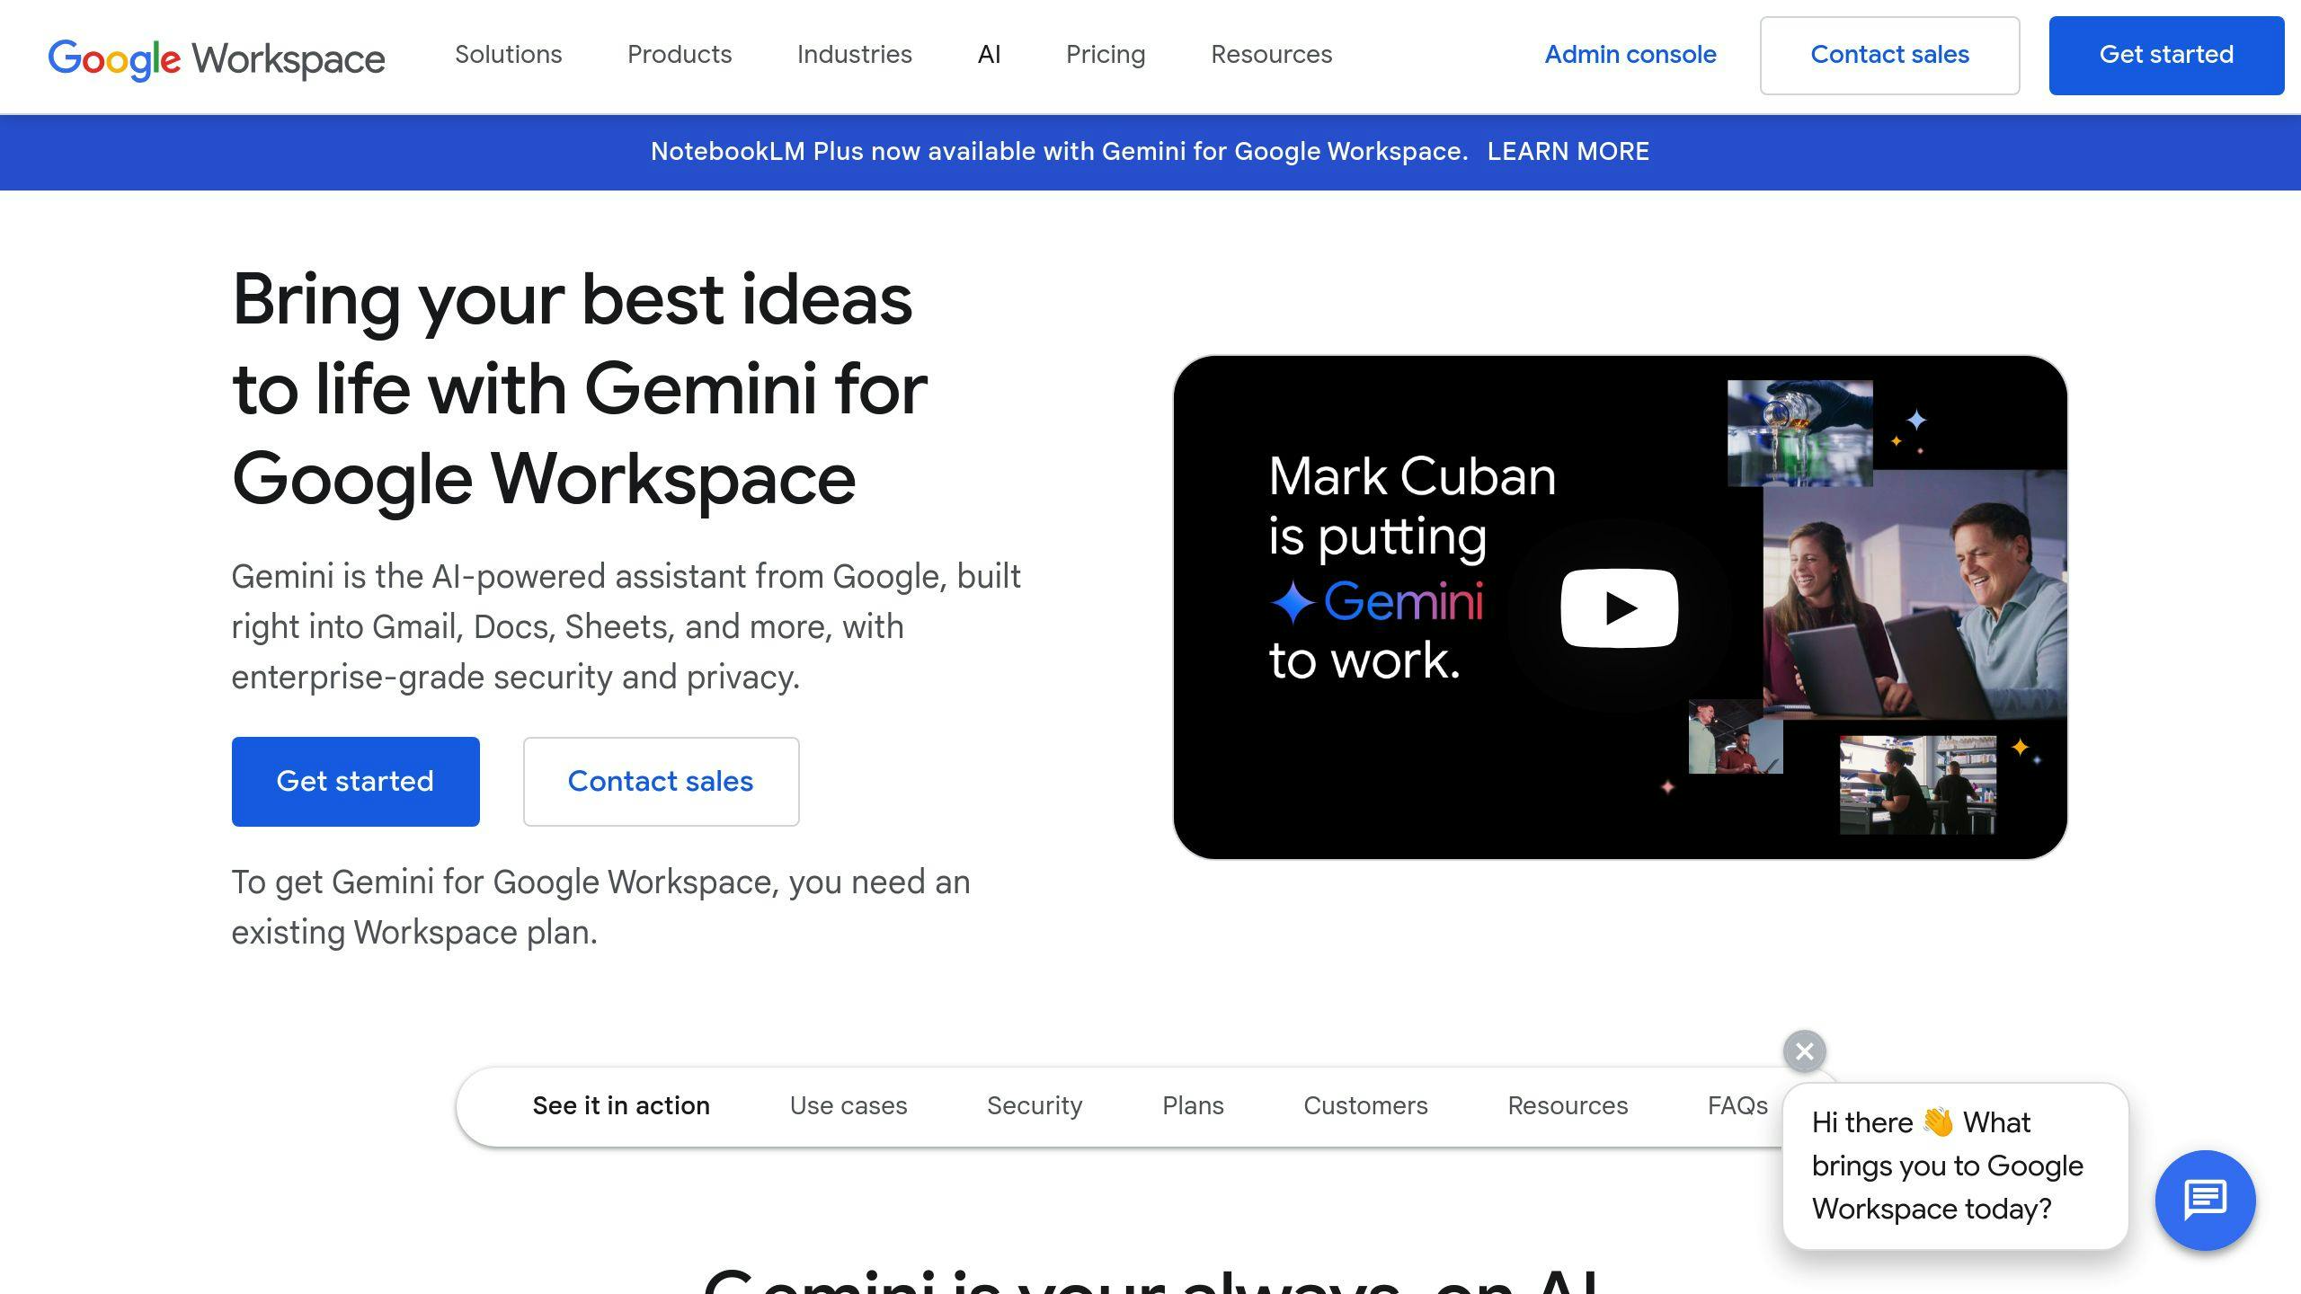This screenshot has width=2301, height=1294.
Task: Click the header Get started button
Action: (x=2166, y=56)
